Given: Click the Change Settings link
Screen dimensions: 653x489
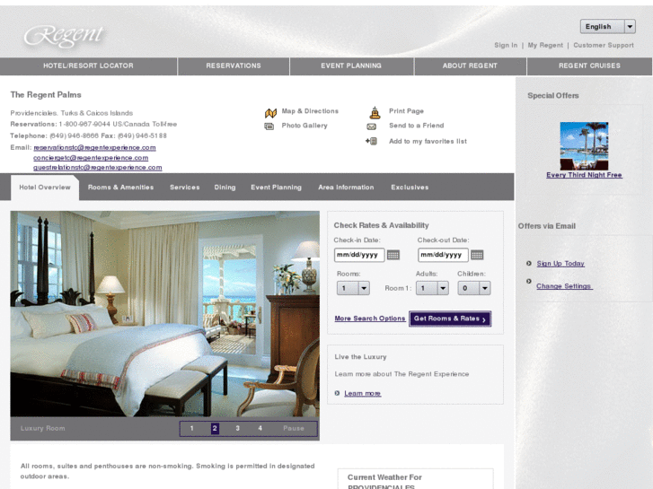Looking at the screenshot, I should coord(563,286).
